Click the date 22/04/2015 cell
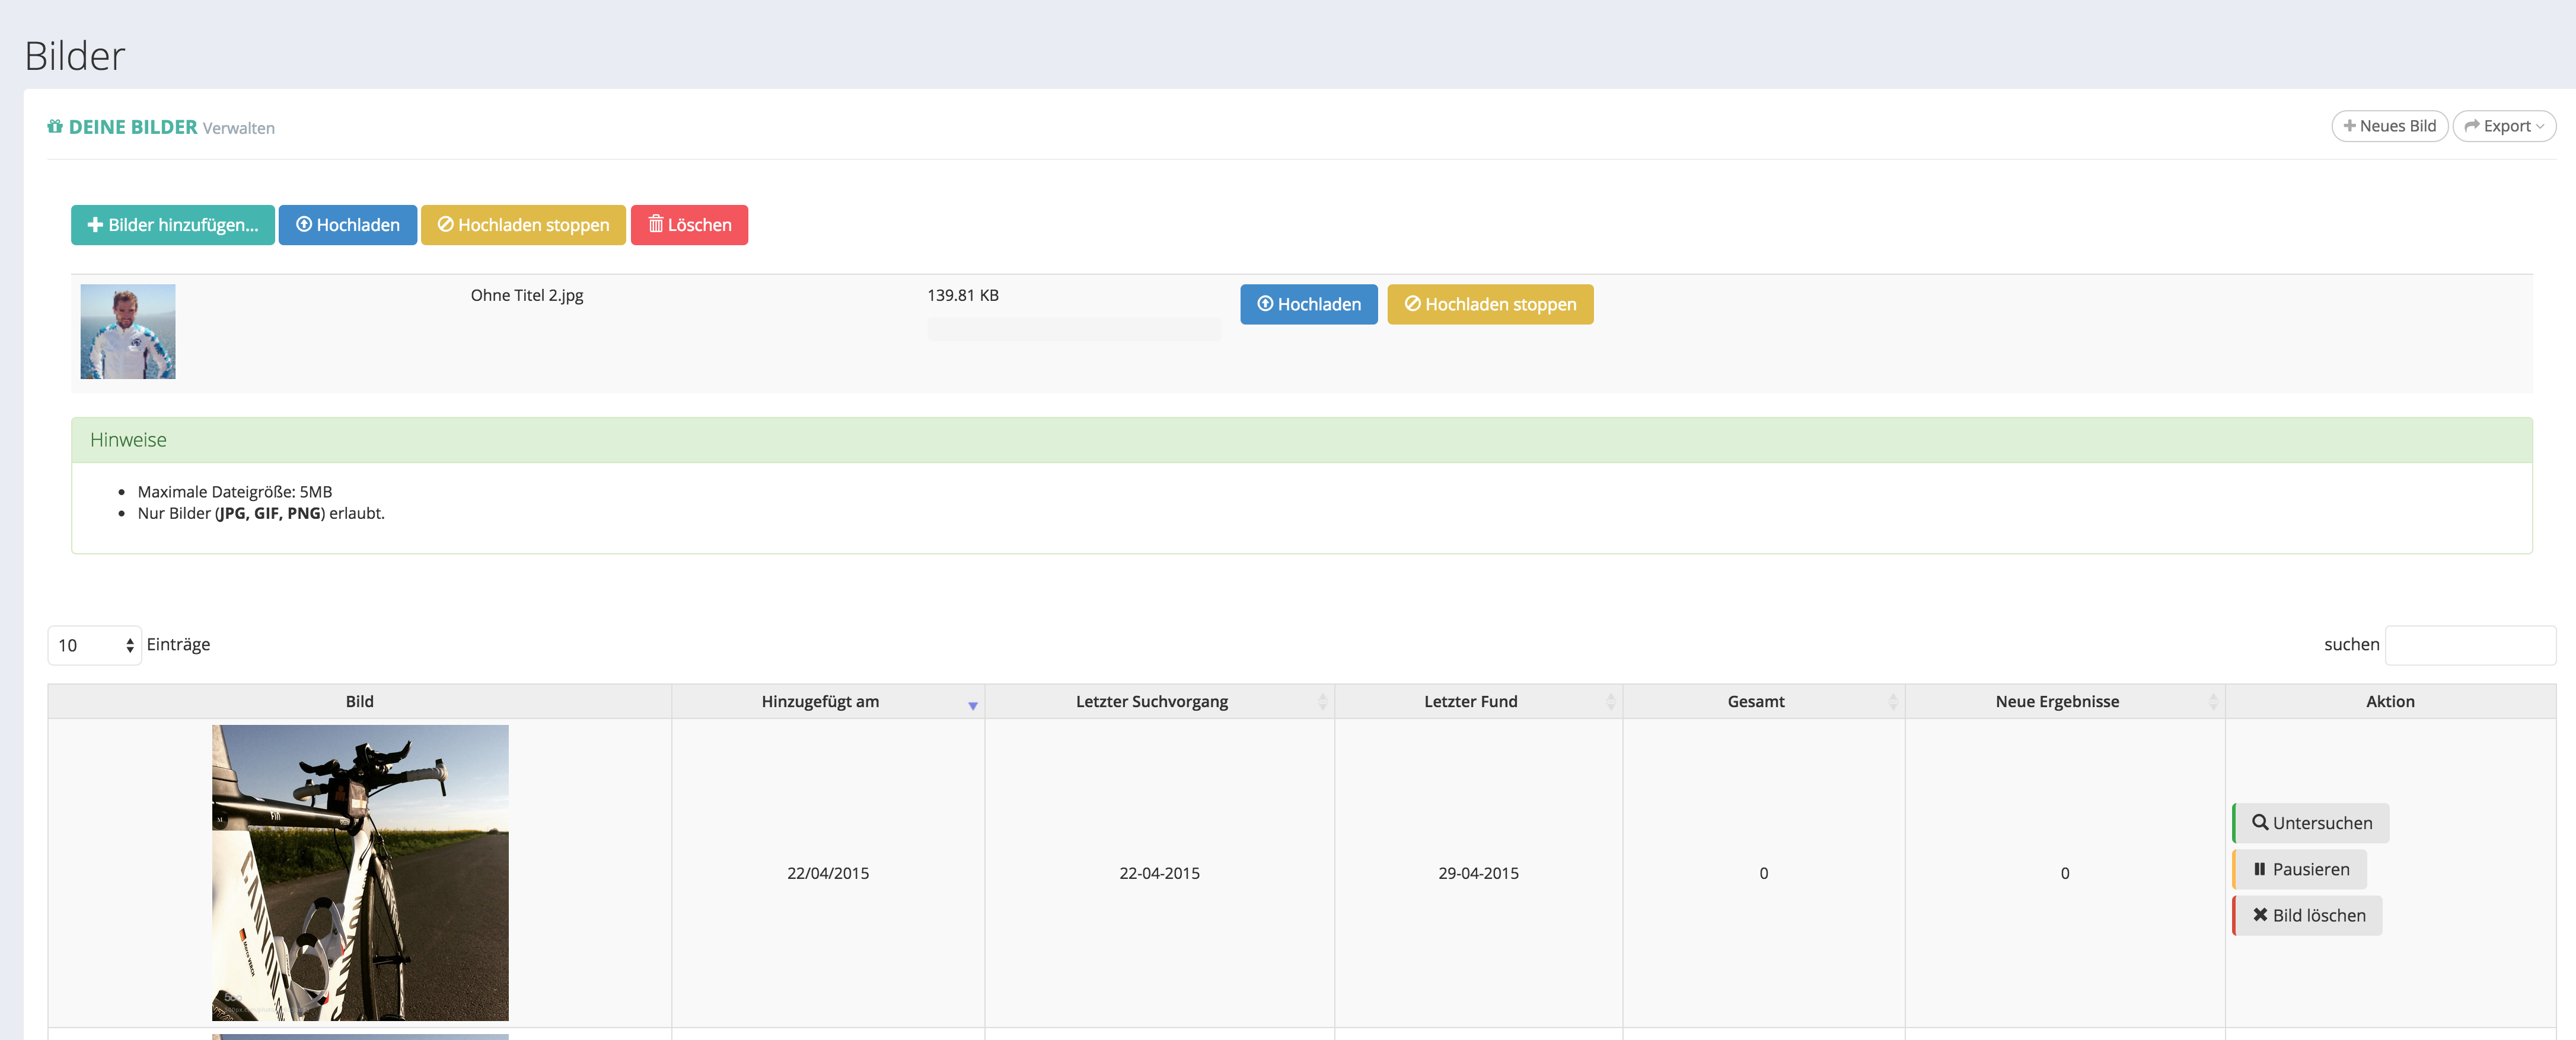 [x=828, y=873]
